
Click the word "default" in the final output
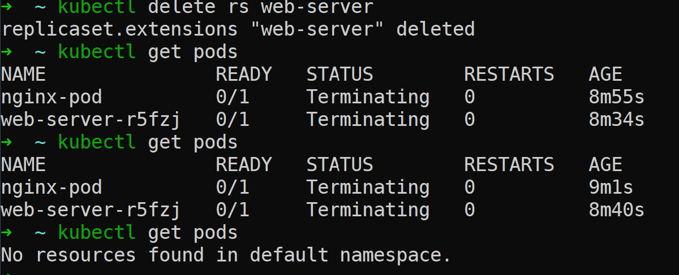289,255
